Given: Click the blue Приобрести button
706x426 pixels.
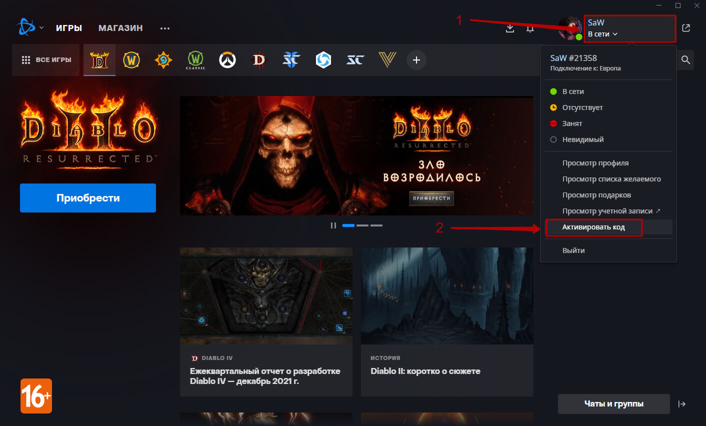Looking at the screenshot, I should coord(88,198).
